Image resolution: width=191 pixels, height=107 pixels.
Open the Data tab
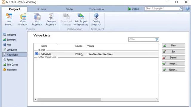(69, 9)
